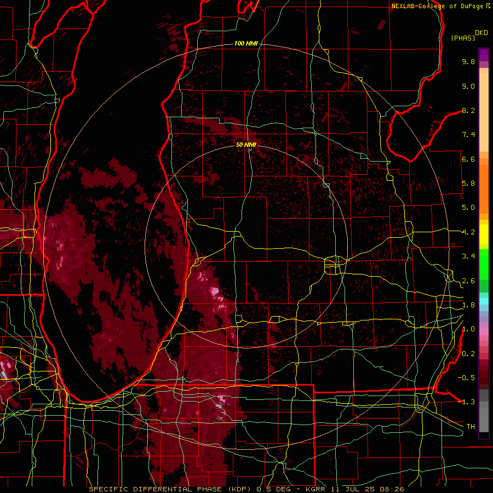The image size is (493, 493).
Task: Click the -0.5 legend value
Action: (466, 378)
